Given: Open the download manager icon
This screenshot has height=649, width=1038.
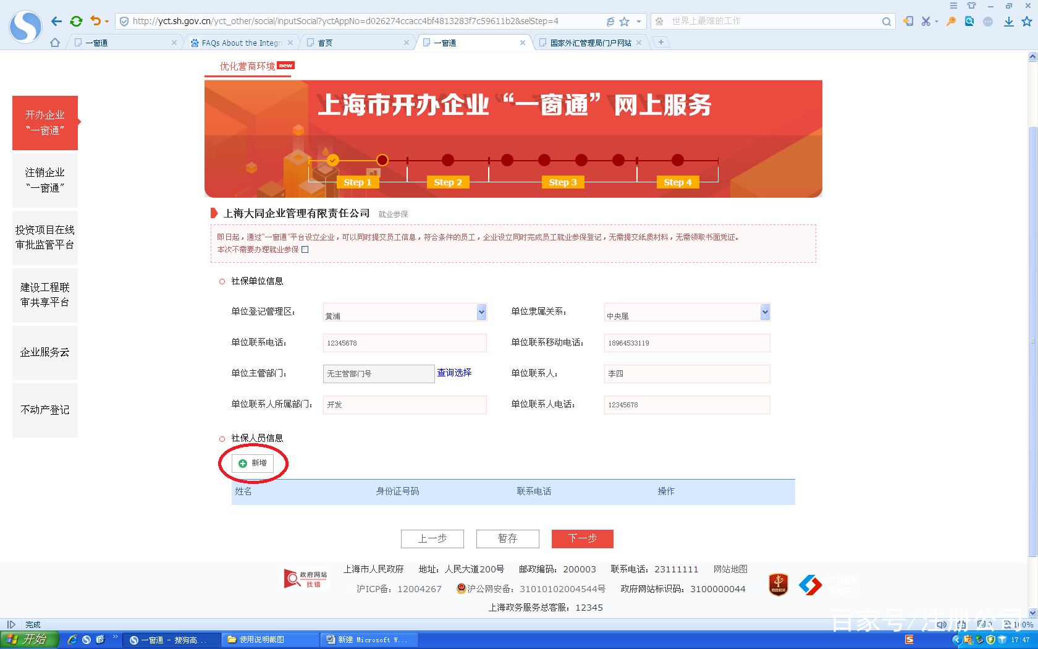Looking at the screenshot, I should tap(1008, 20).
